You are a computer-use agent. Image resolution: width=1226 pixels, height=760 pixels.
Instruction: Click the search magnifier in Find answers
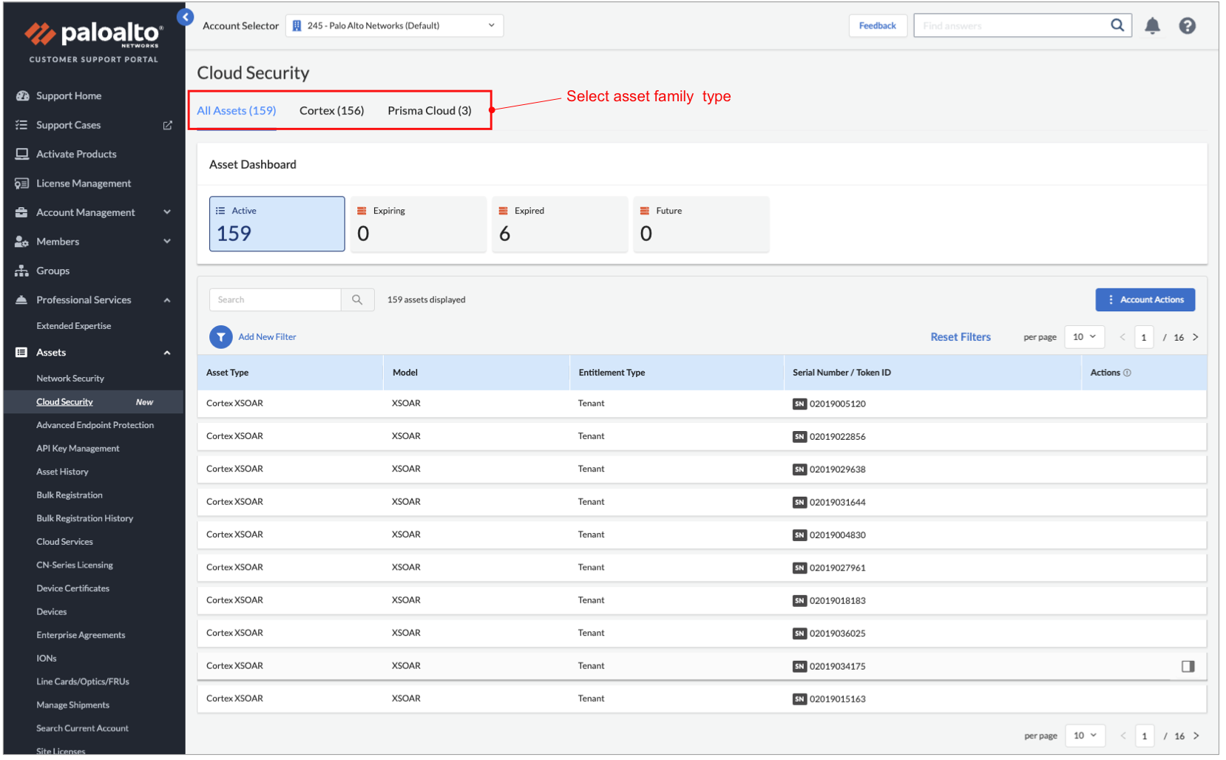1117,25
